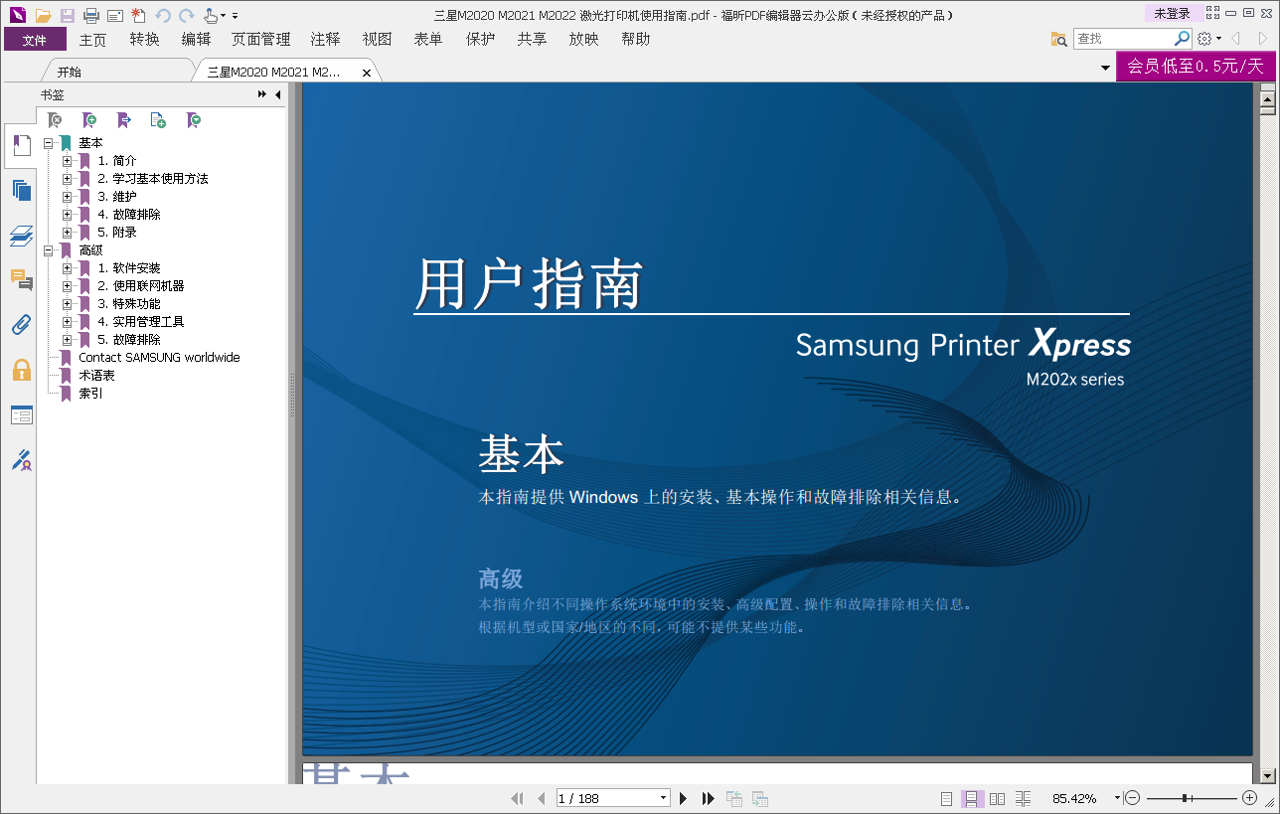The image size is (1280, 814).
Task: Expand the 1. 简介 bookmark
Action: (x=68, y=161)
